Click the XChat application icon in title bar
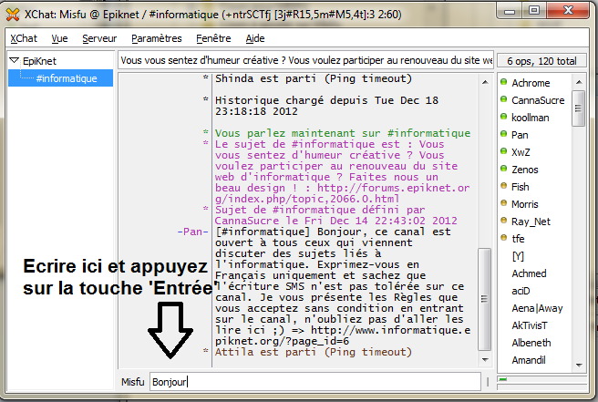This screenshot has height=402, width=598. [x=13, y=15]
